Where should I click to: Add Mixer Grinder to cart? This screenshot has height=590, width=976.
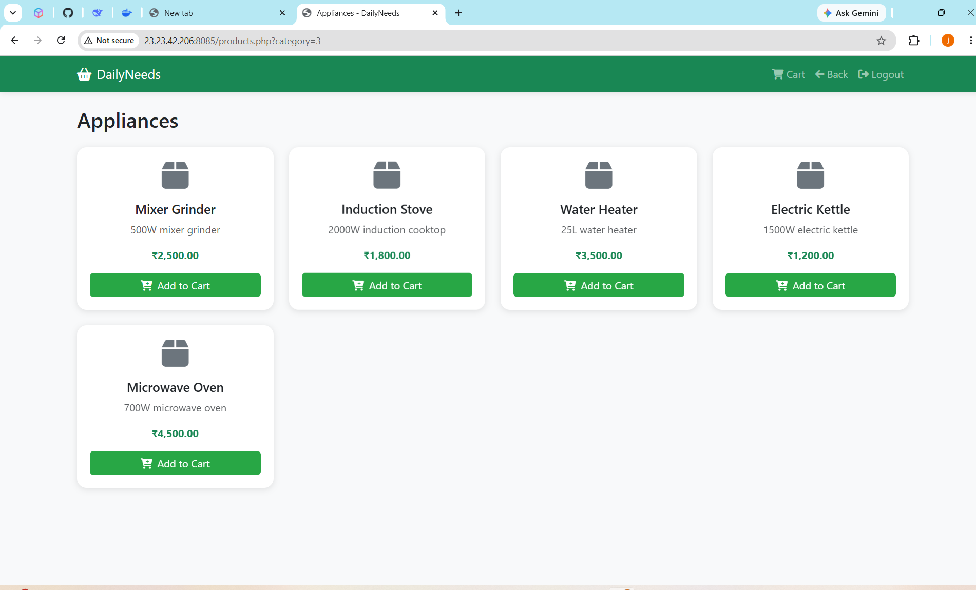[x=175, y=285]
